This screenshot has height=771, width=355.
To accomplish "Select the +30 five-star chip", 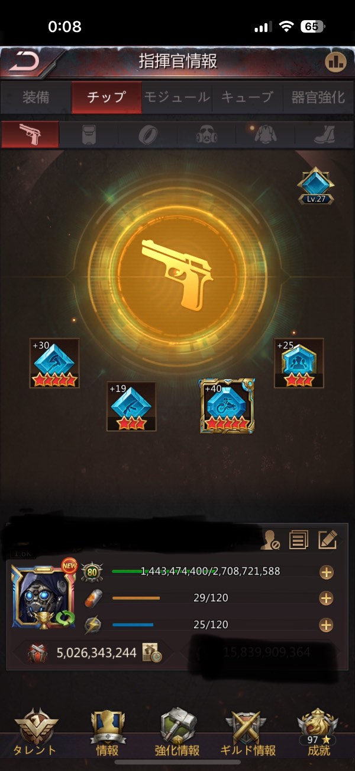I will (54, 363).
